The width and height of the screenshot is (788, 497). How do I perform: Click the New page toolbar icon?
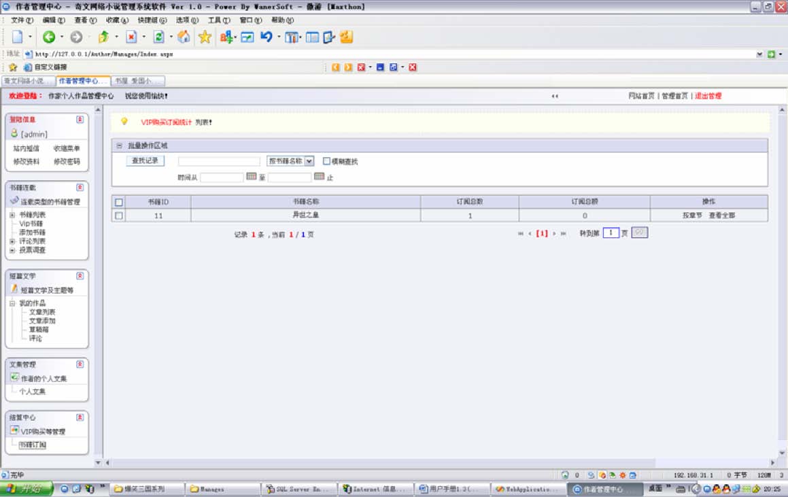[x=18, y=37]
